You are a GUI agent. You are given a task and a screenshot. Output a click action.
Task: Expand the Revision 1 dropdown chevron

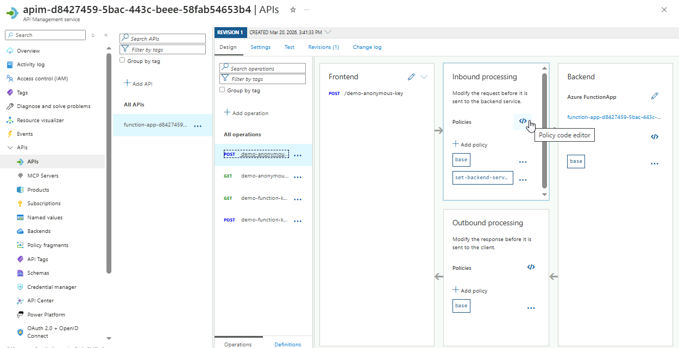328,32
